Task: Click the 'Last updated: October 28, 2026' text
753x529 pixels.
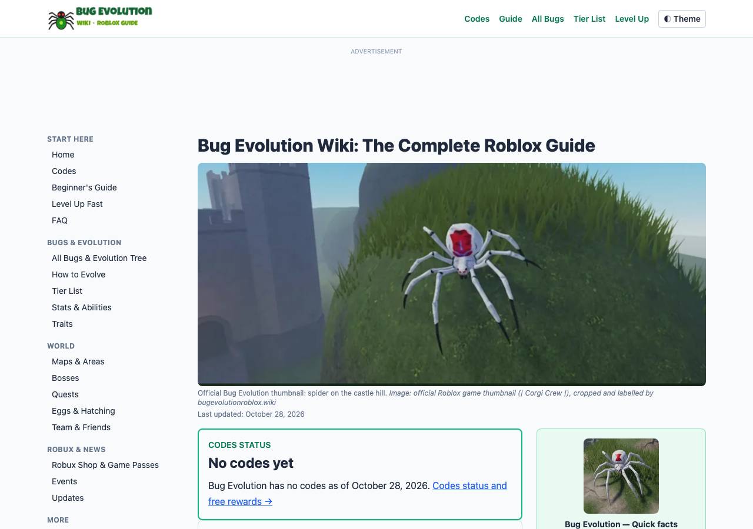Action: click(251, 414)
